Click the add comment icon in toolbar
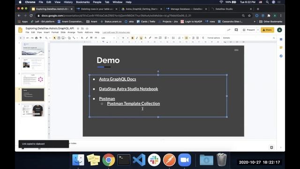 pos(160,38)
